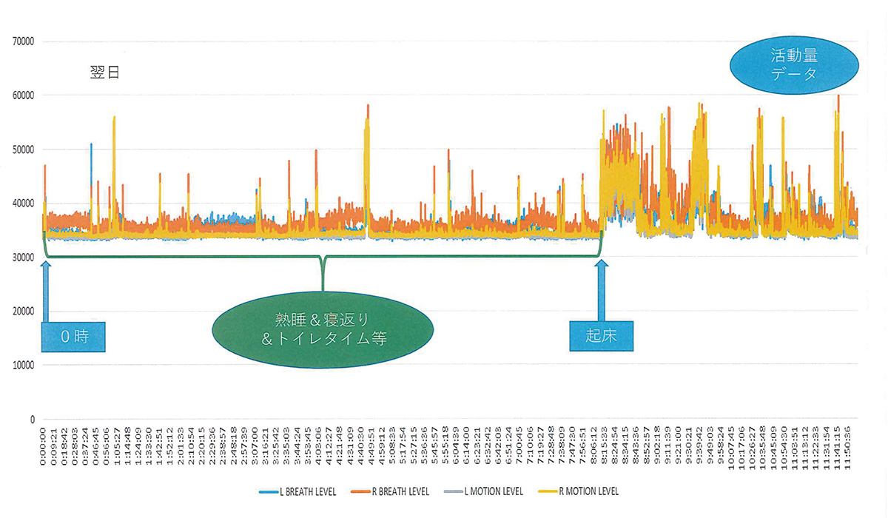
Task: Click the green bracket spanning the sleep period
Action: (x=323, y=257)
